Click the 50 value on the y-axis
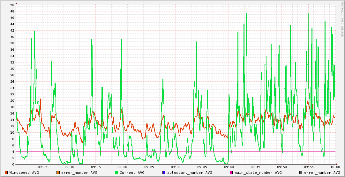The image size is (345, 177). pyautogui.click(x=12, y=5)
